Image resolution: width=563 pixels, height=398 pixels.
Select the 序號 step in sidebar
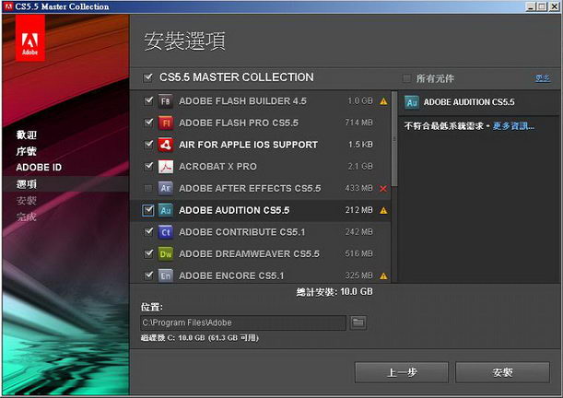(26, 151)
